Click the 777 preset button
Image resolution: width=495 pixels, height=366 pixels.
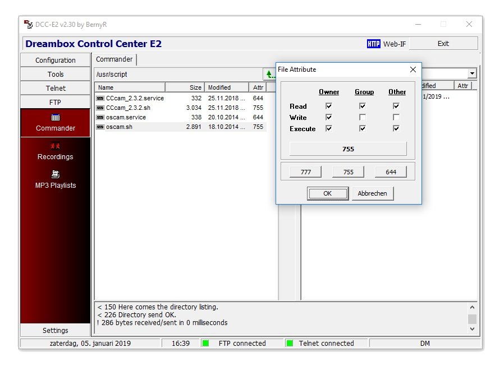pyautogui.click(x=305, y=172)
